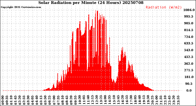Screen dimensions: 196x106
Task: Click the 01:10 time label
Action: (11, 100)
